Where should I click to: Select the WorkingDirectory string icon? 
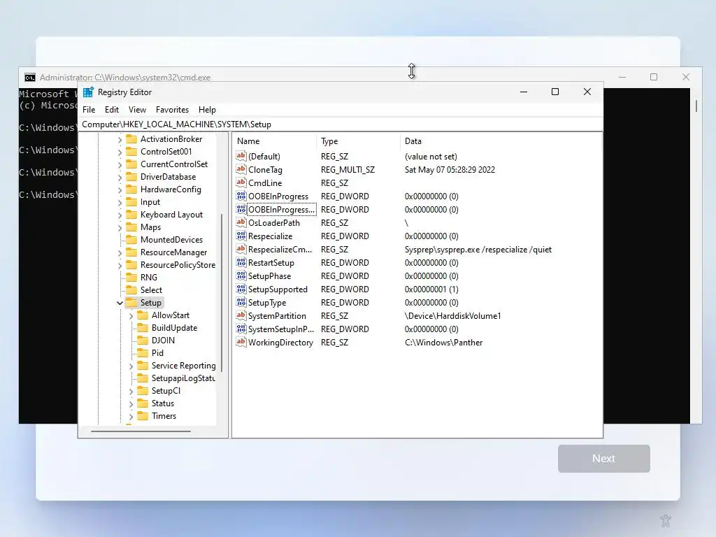241,342
